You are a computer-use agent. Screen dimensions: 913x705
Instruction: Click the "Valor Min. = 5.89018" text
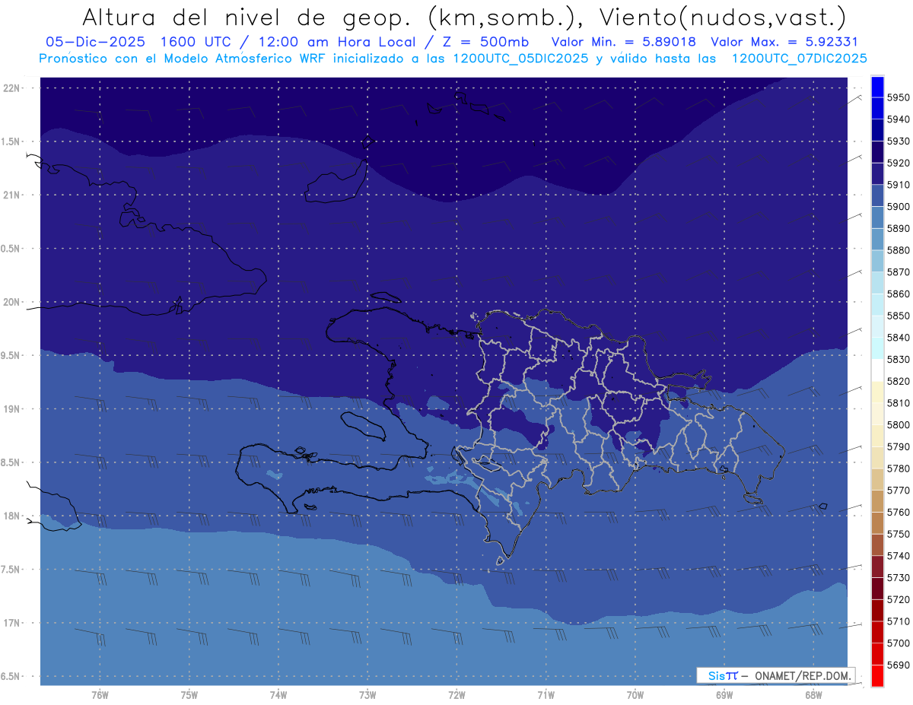click(624, 42)
